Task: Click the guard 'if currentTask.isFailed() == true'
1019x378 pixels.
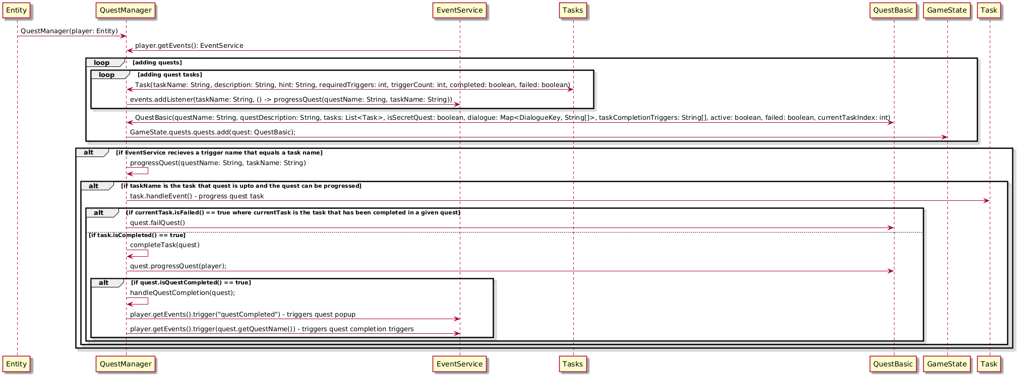Action: [293, 212]
